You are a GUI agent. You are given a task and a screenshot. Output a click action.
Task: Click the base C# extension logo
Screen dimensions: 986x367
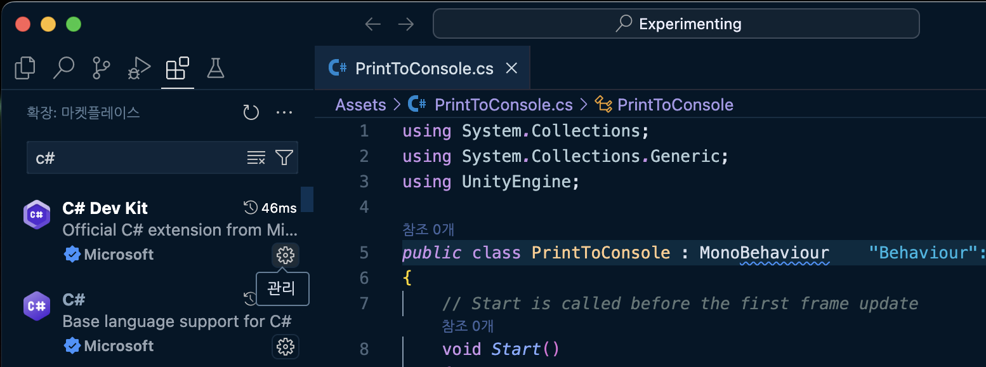37,306
